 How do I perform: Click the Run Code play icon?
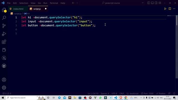point(165,9)
